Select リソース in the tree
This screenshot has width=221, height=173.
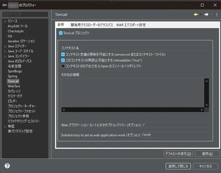pos(13,21)
